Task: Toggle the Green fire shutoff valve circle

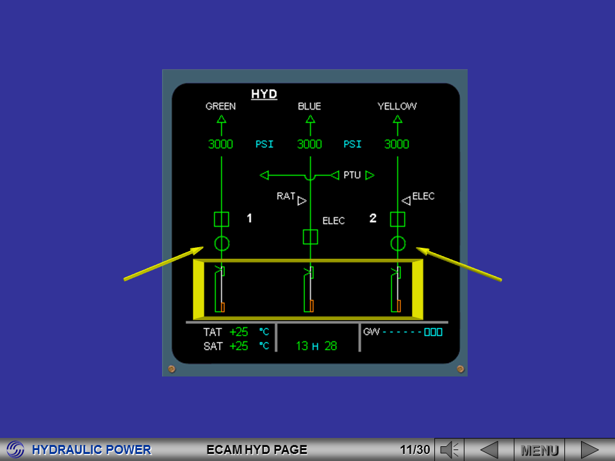Action: click(221, 244)
